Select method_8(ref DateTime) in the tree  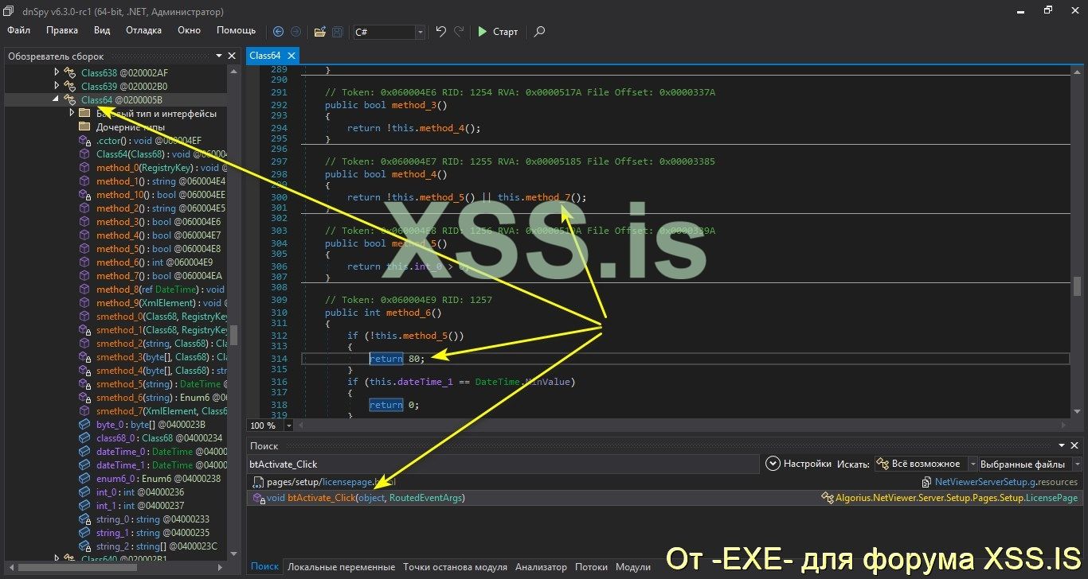[153, 289]
